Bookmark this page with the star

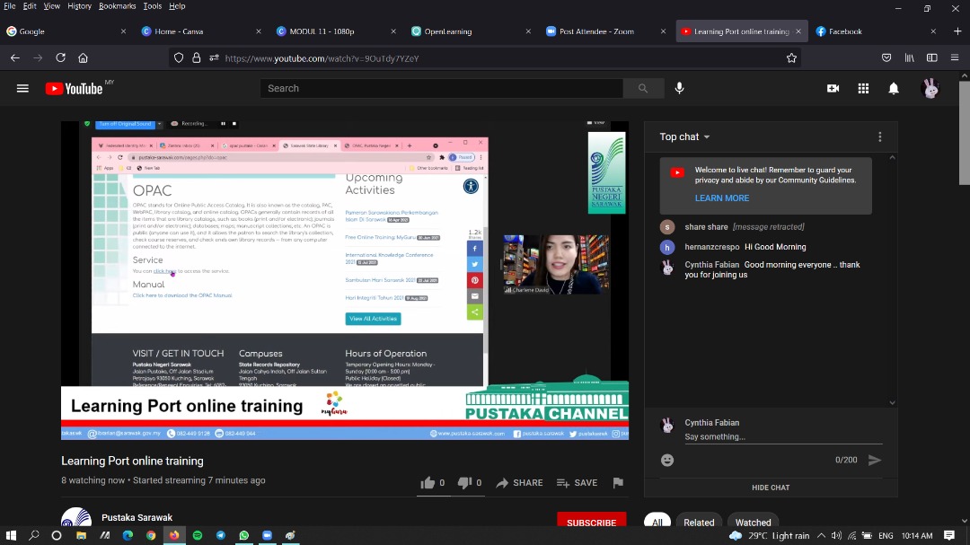[x=791, y=58]
